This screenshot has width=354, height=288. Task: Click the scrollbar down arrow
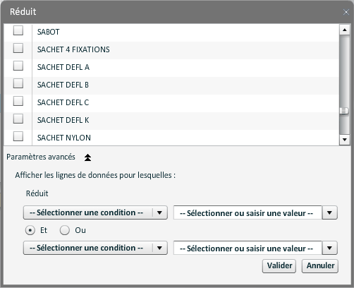point(345,140)
